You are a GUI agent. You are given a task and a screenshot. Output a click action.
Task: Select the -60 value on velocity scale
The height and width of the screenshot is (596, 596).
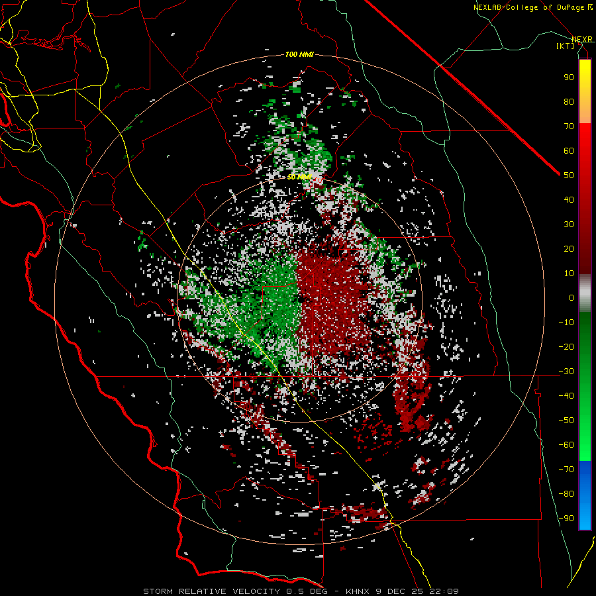tap(566, 445)
